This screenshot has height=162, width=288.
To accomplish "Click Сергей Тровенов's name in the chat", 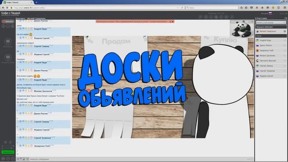I will [x=42, y=138].
